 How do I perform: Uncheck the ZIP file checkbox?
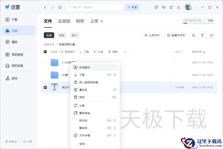pyautogui.click(x=45, y=87)
